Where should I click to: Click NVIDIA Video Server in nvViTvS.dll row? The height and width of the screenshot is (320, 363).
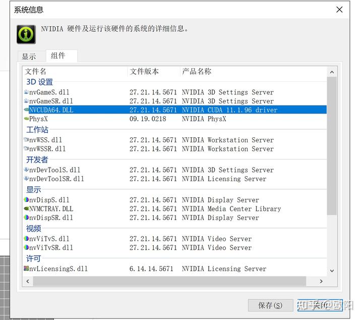coord(217,239)
